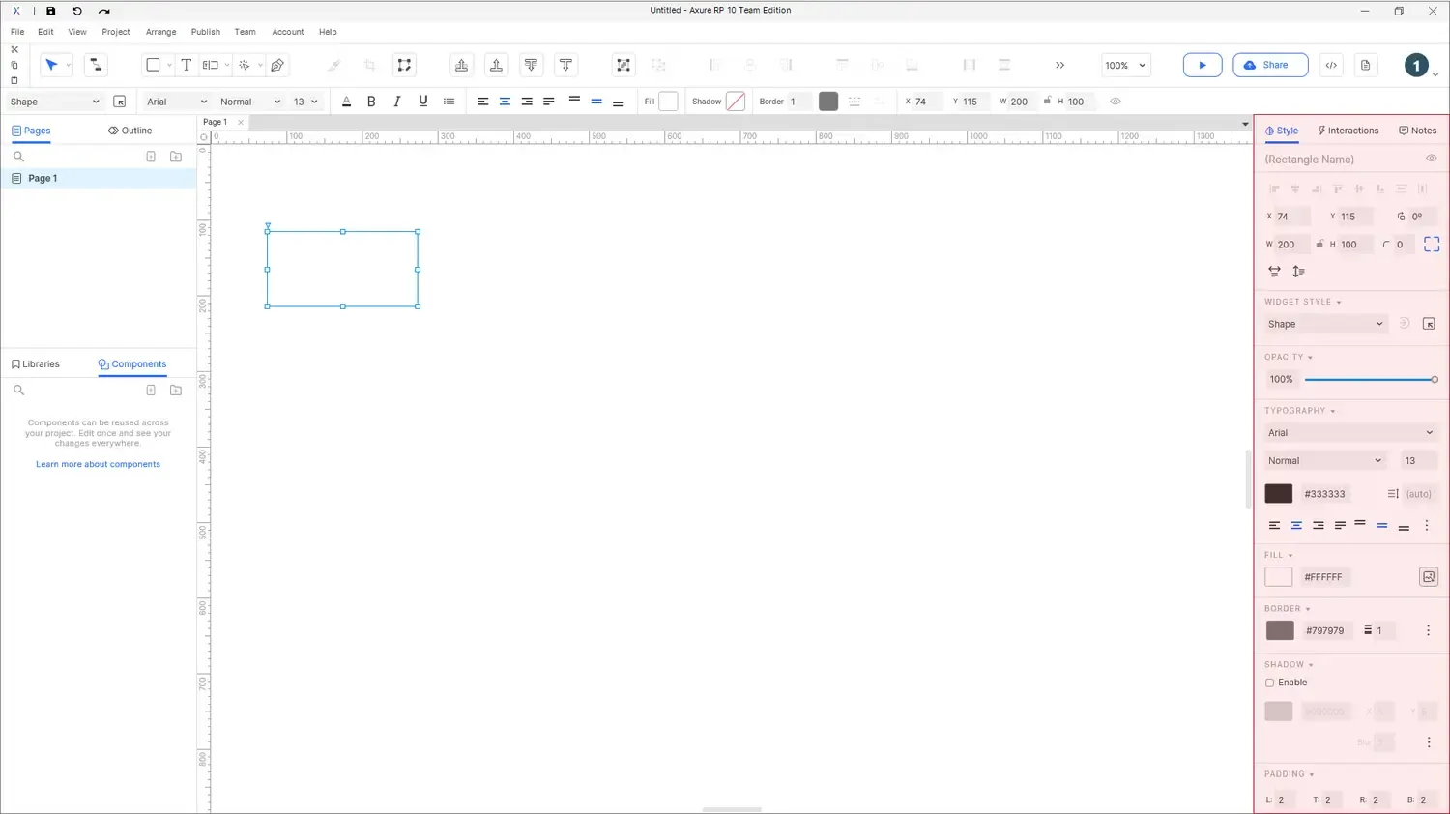Click the Underline formatting icon
The width and height of the screenshot is (1450, 814).
[x=422, y=102]
